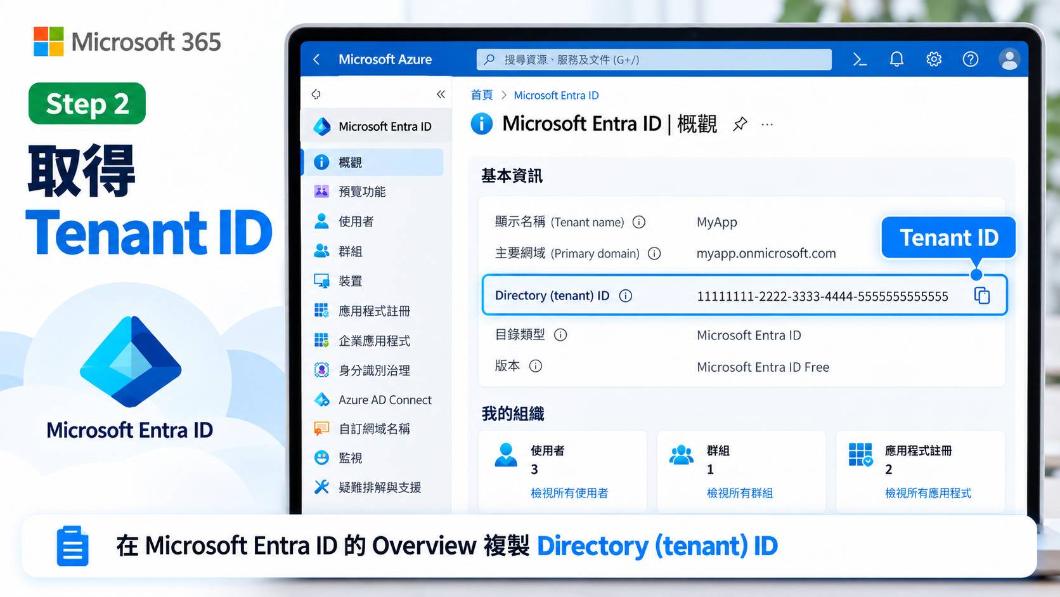Screen dimensions: 1060x597
Task: Open 監視 in the sidebar
Action: pyautogui.click(x=373, y=458)
